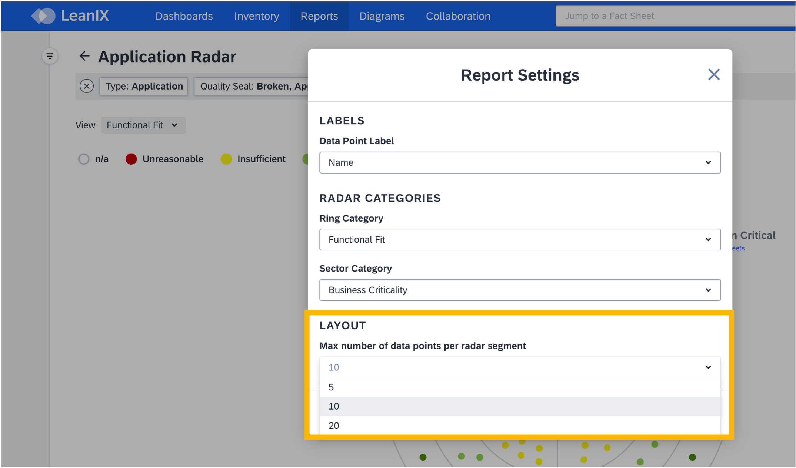Click the Report Settings heading
This screenshot has width=796, height=468.
[x=520, y=75]
